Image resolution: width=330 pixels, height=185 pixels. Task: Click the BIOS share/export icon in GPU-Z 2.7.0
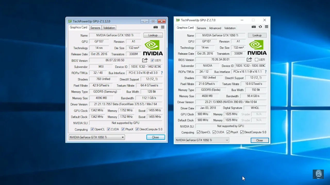[x=249, y=59]
